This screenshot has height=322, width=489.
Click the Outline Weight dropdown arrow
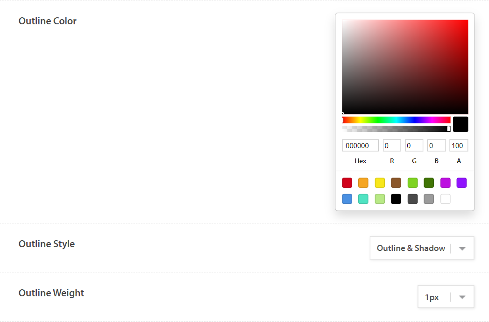[x=462, y=297]
